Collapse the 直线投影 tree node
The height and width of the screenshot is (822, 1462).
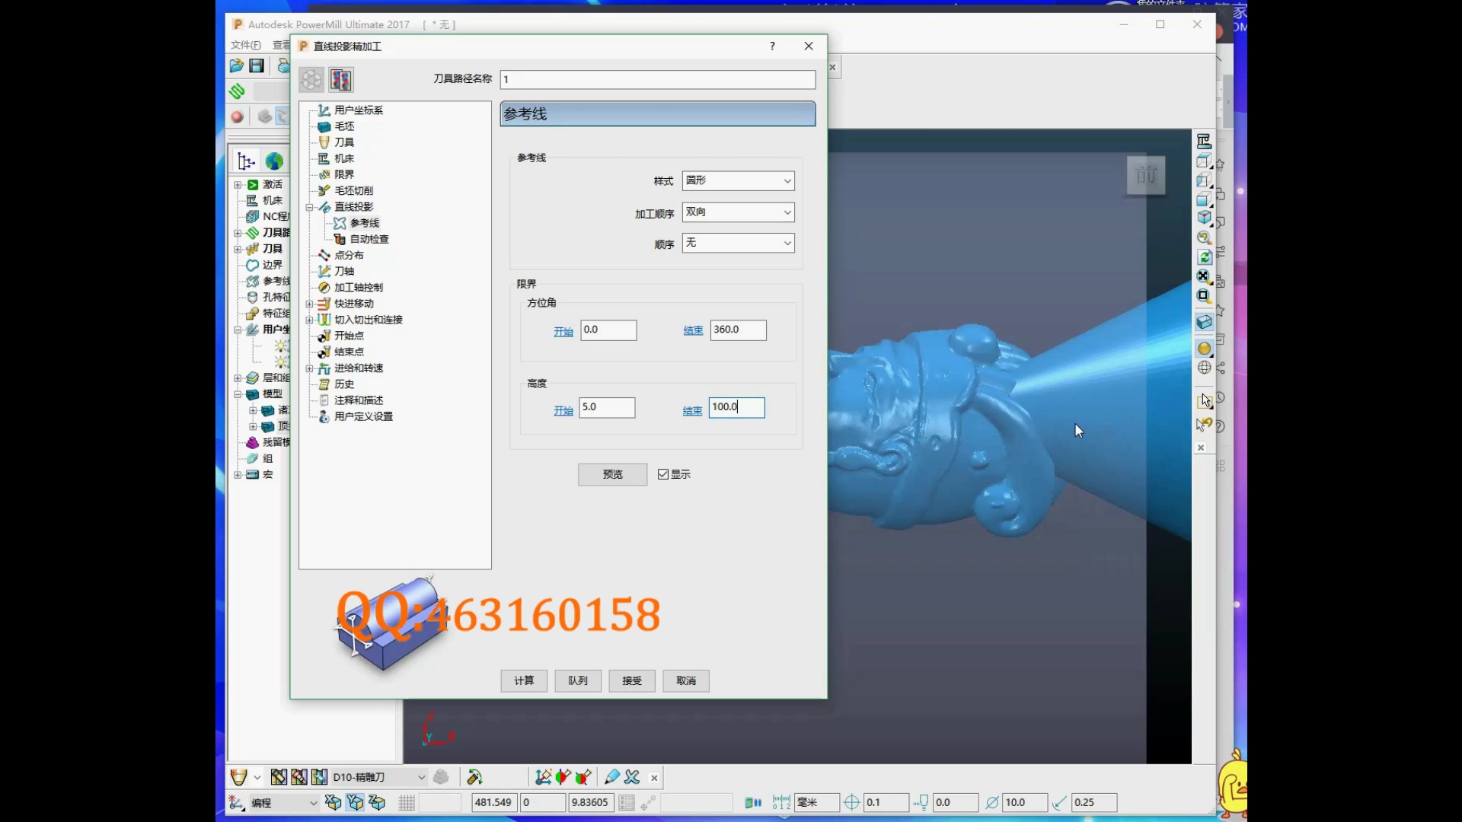click(310, 207)
